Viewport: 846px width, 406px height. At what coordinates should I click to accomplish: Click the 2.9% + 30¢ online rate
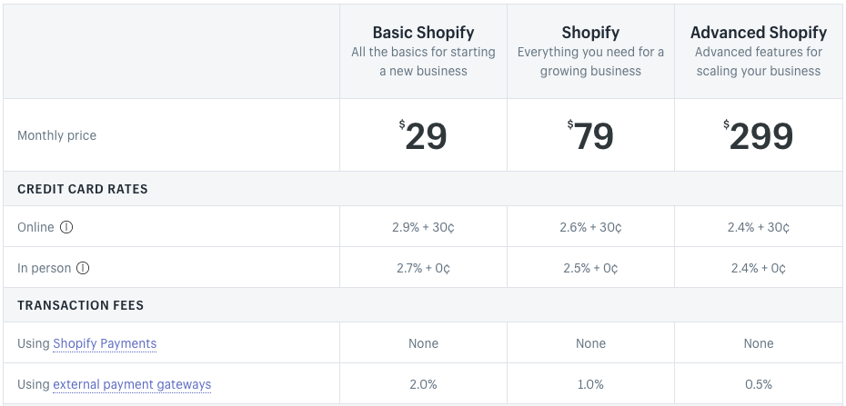[423, 227]
